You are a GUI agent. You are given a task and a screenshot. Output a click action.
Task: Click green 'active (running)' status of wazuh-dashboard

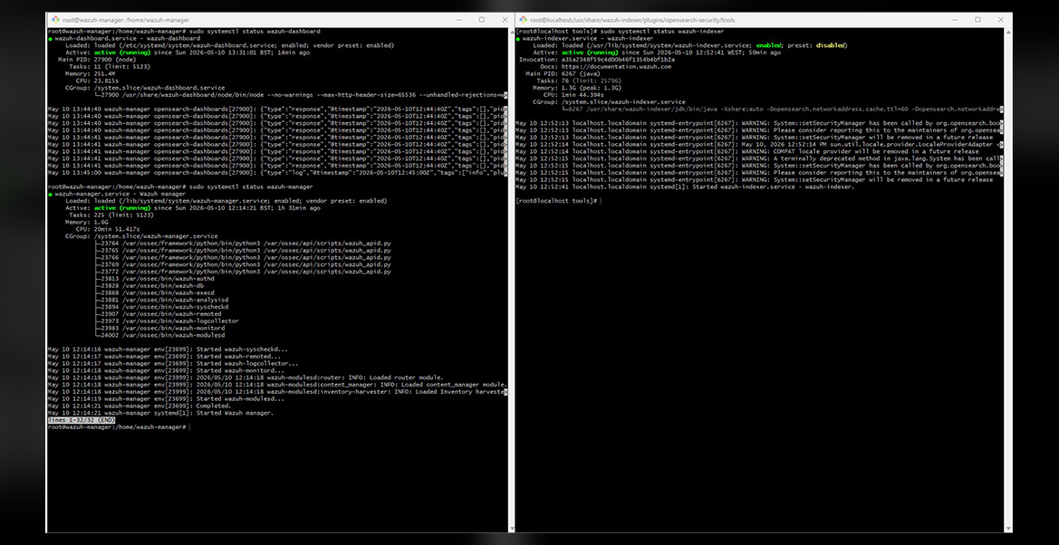[122, 53]
